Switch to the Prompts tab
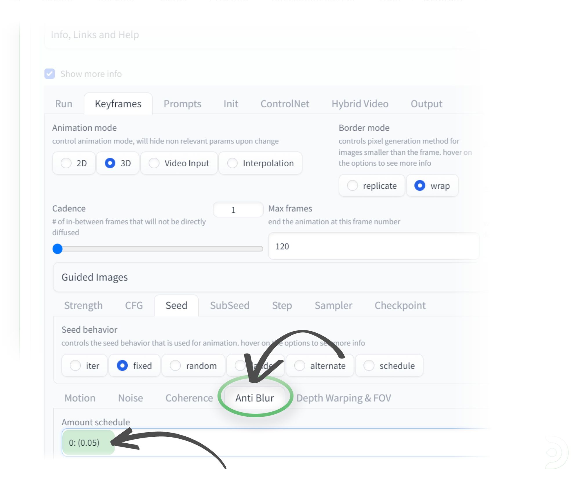The width and height of the screenshot is (580, 484). (182, 104)
